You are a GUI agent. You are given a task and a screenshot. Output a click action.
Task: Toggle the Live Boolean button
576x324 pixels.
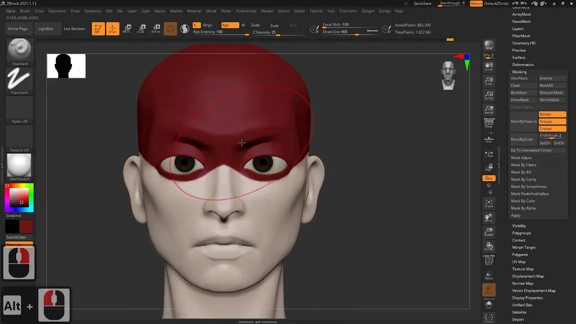pyautogui.click(x=74, y=29)
